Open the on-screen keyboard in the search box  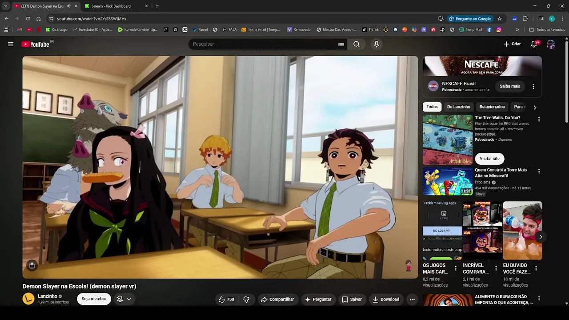341,44
